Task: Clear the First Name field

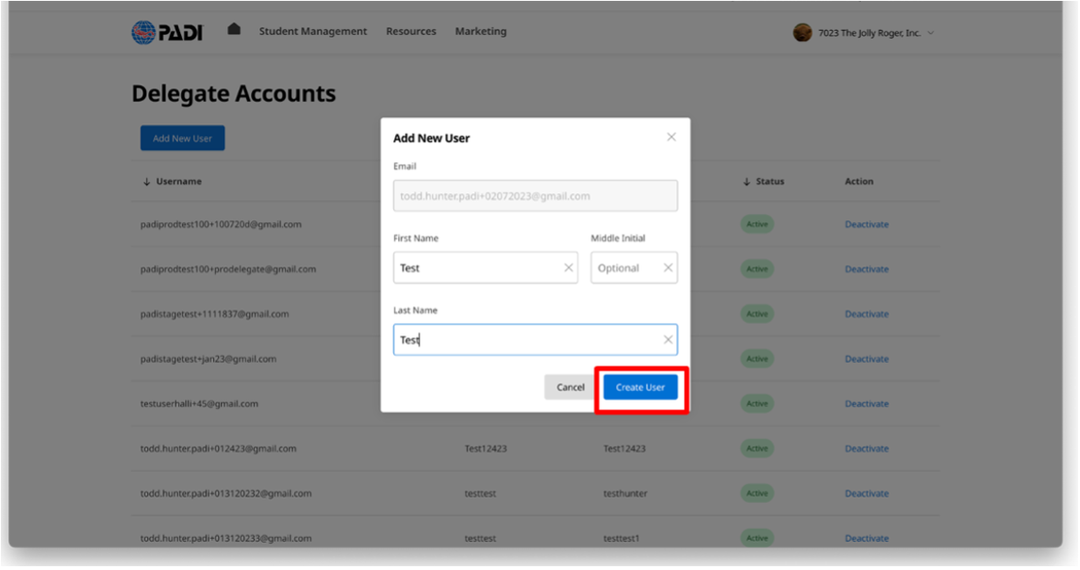Action: [568, 268]
